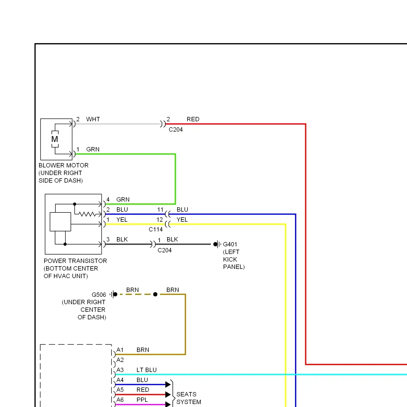
Task: Click the YEL label at transistor pin 1
Action: (x=122, y=220)
